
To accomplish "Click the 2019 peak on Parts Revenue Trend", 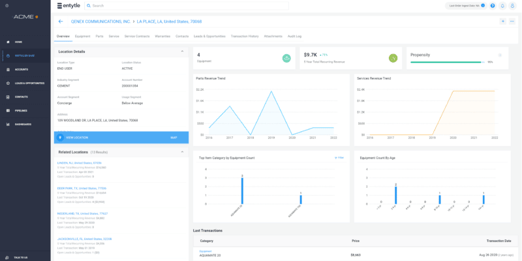I will (x=271, y=91).
